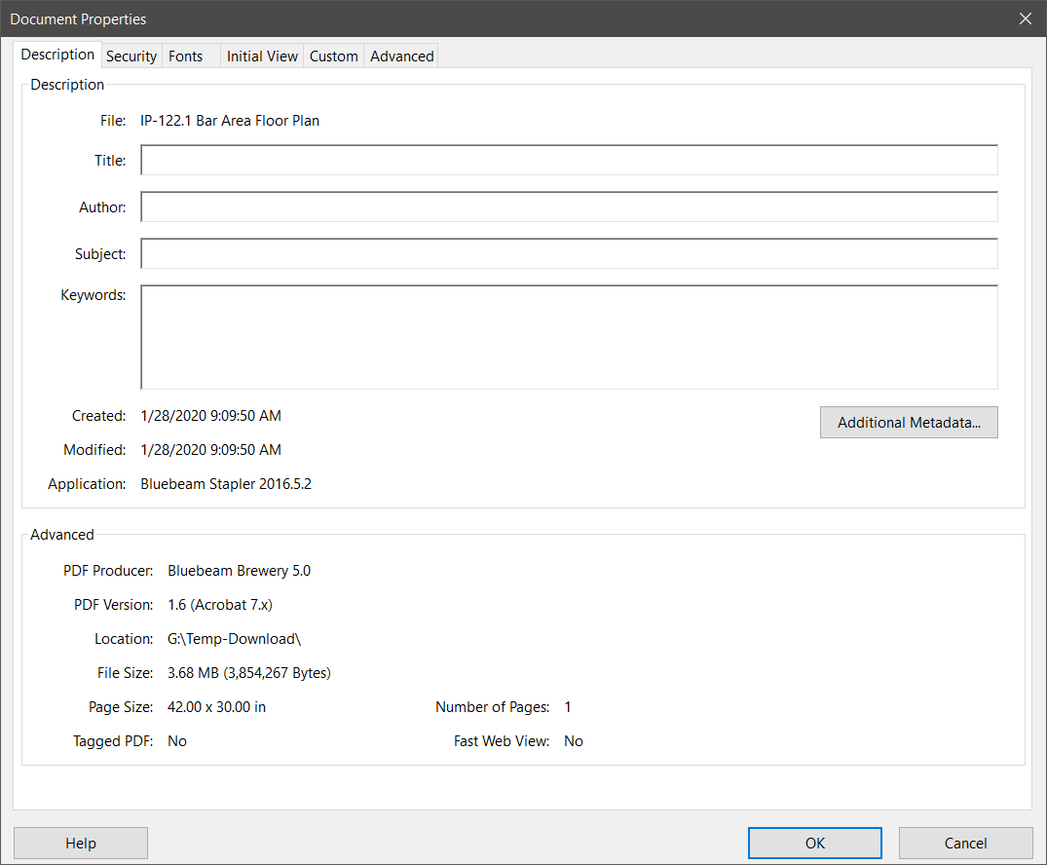1047x865 pixels.
Task: Click inside the Subject input field
Action: [x=569, y=253]
